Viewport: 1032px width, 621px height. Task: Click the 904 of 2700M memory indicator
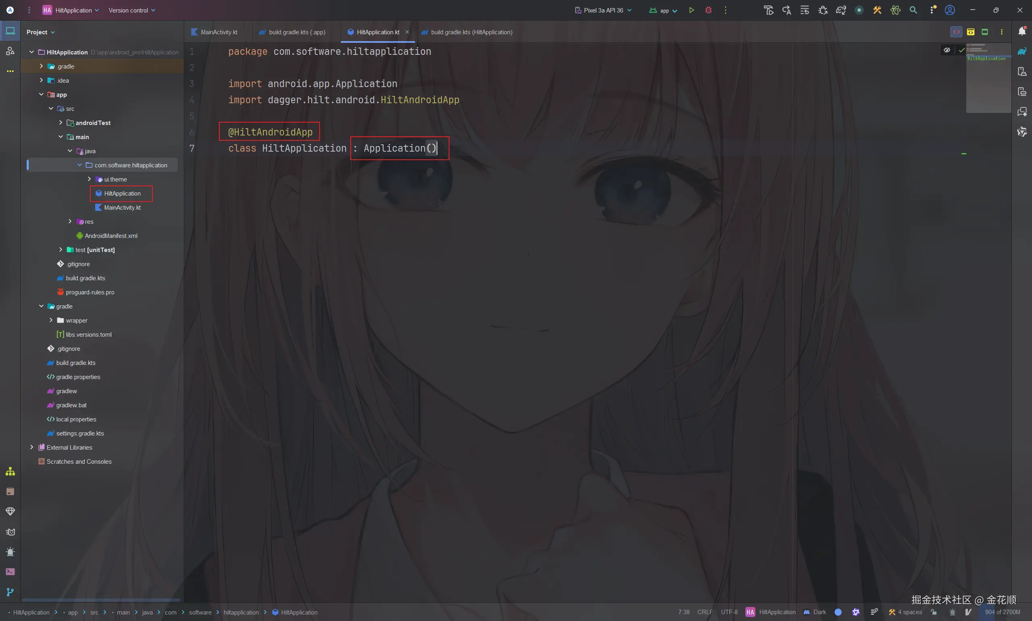pyautogui.click(x=1001, y=612)
